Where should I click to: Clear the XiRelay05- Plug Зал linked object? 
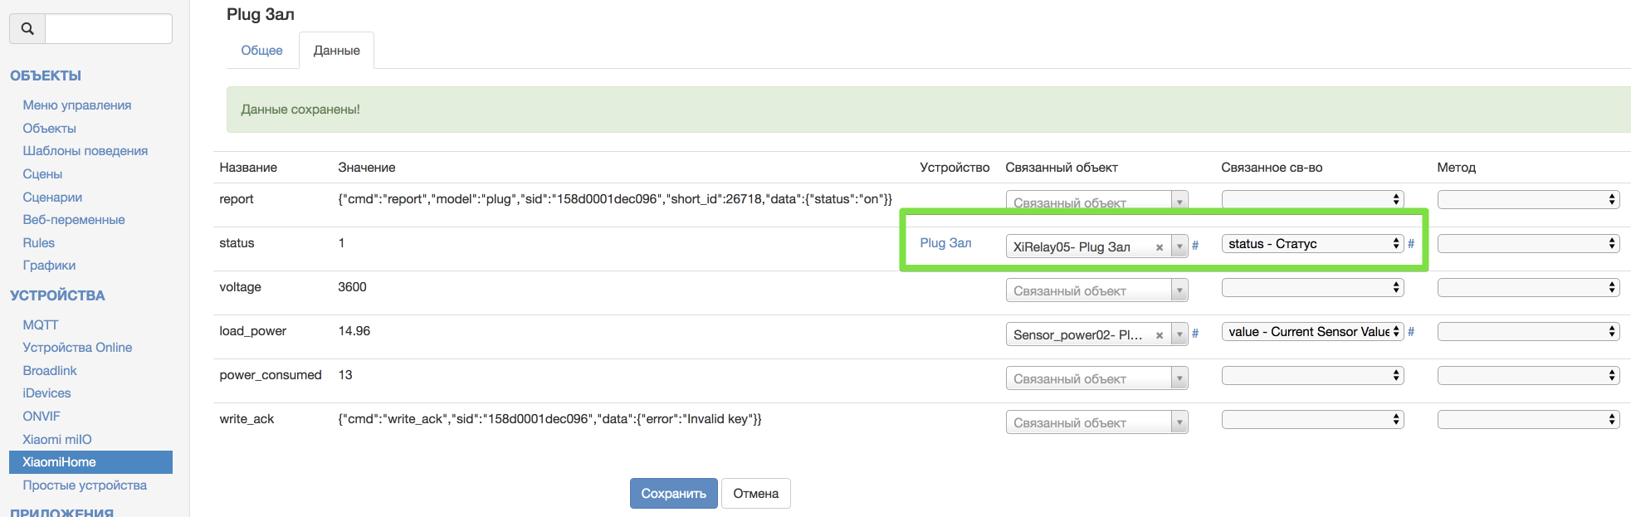(1160, 247)
